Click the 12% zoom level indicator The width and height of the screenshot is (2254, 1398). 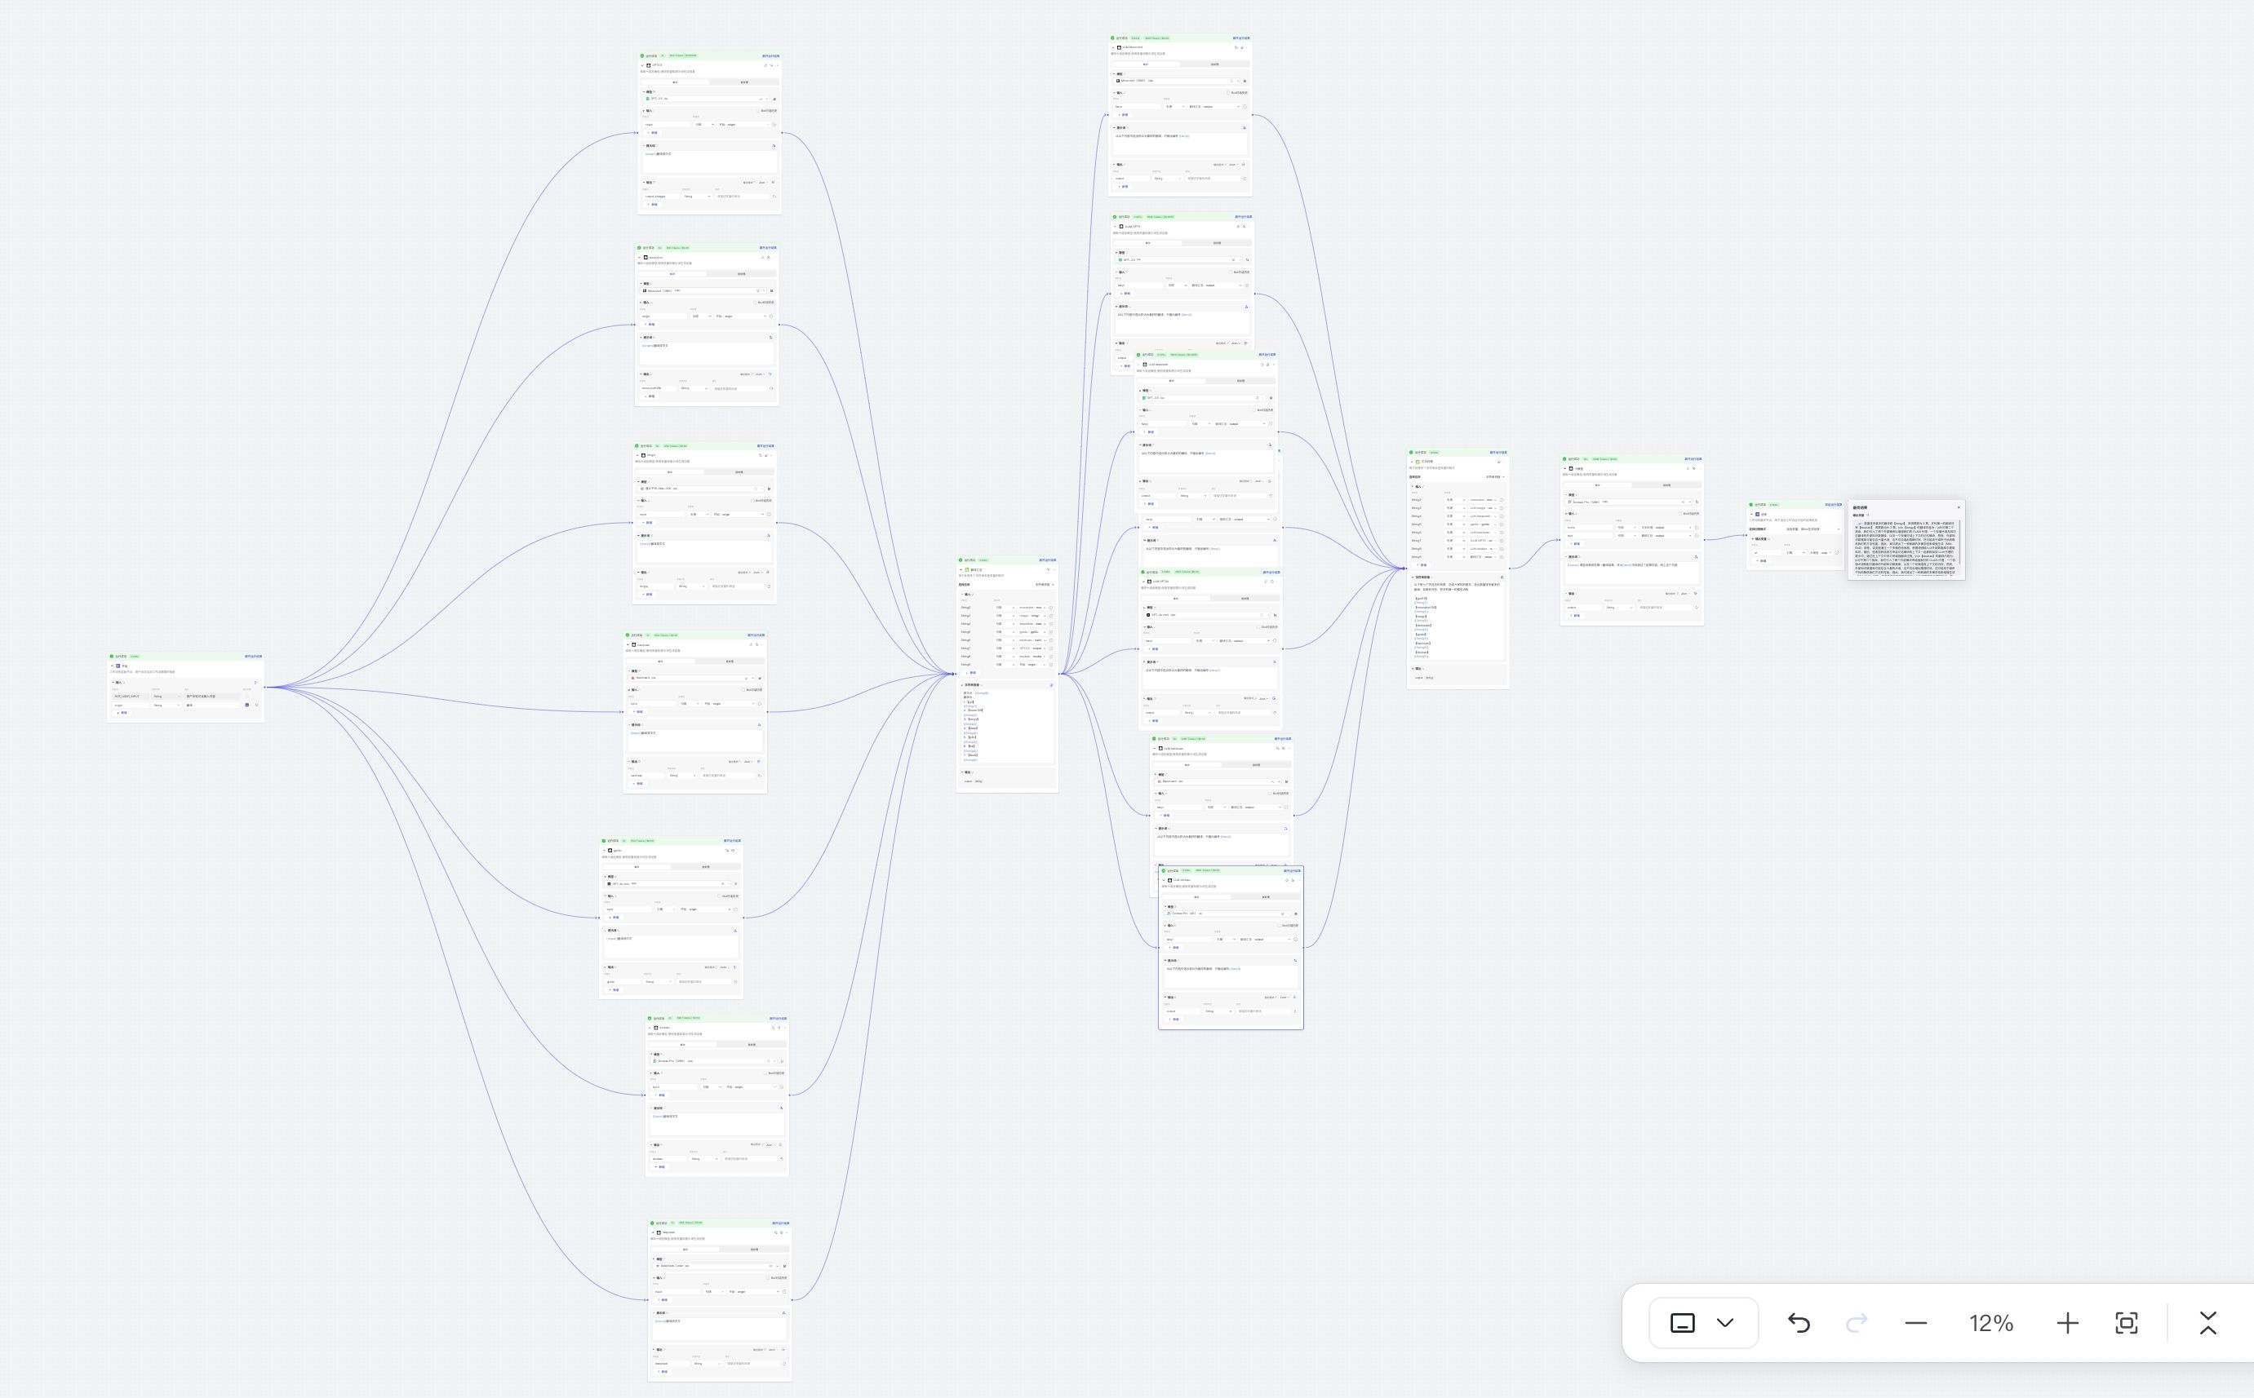click(1990, 1323)
